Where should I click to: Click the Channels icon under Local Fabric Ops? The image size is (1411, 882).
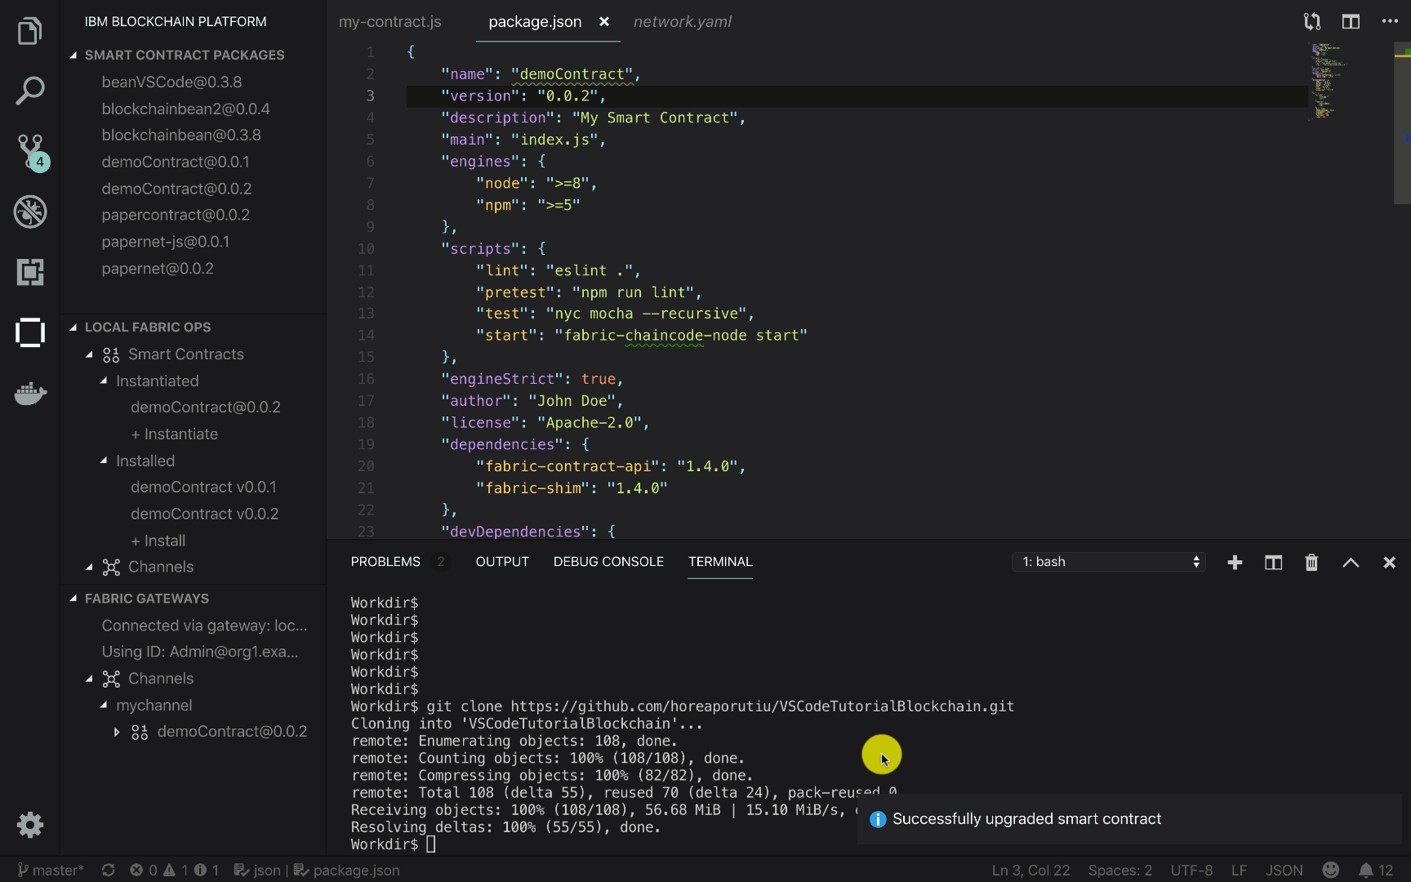coord(111,567)
